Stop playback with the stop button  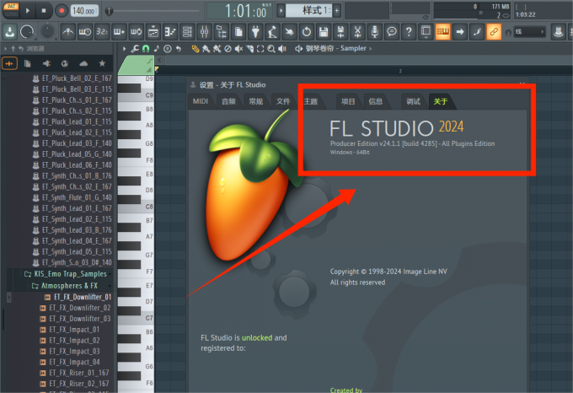[44, 11]
